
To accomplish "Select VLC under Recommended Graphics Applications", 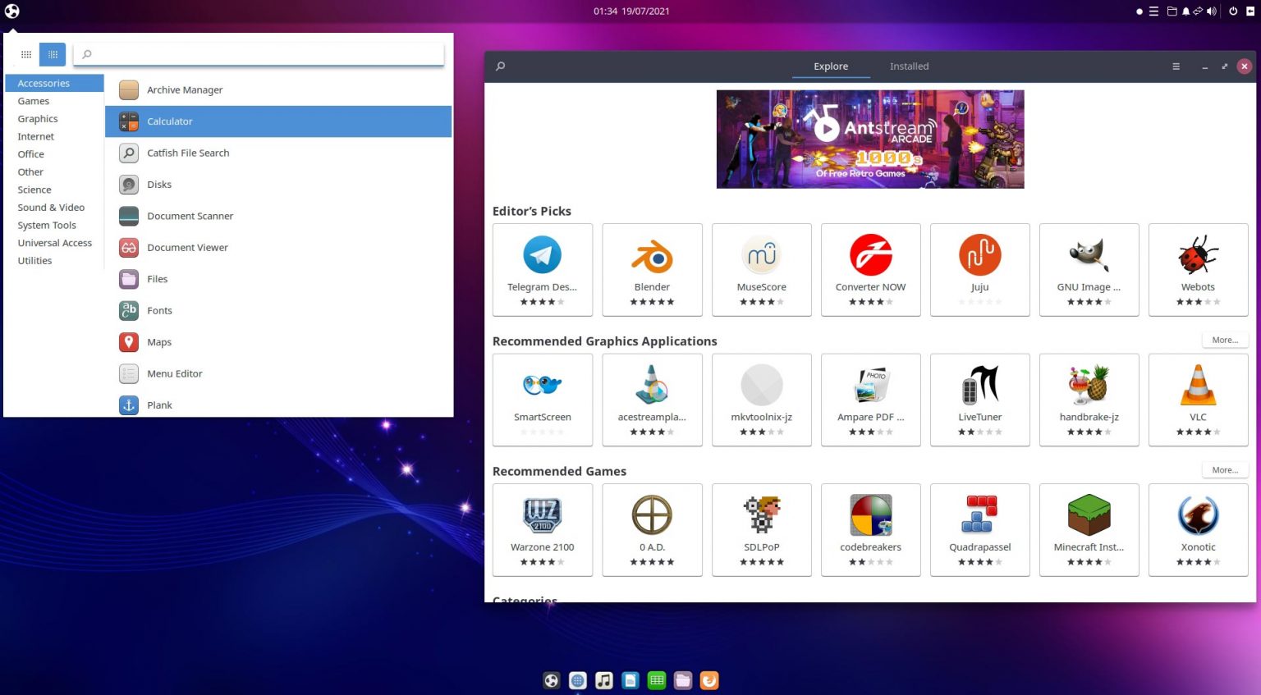I will point(1198,398).
